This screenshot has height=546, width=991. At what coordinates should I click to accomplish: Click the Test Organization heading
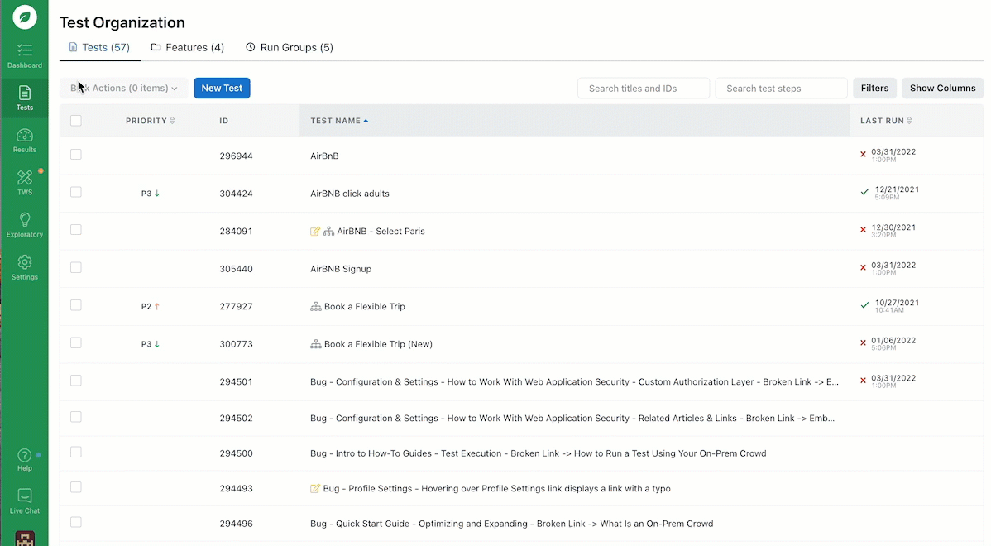coord(122,23)
